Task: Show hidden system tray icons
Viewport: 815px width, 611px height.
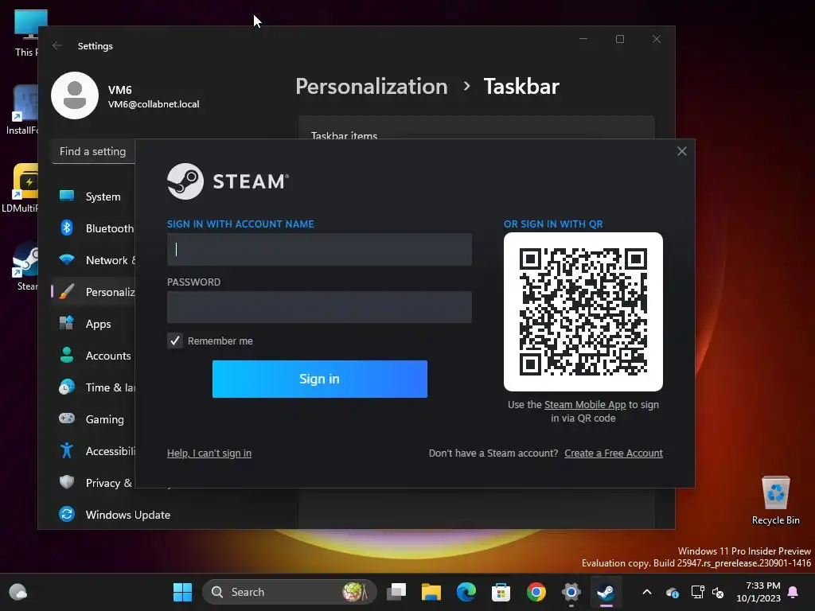Action: point(646,592)
